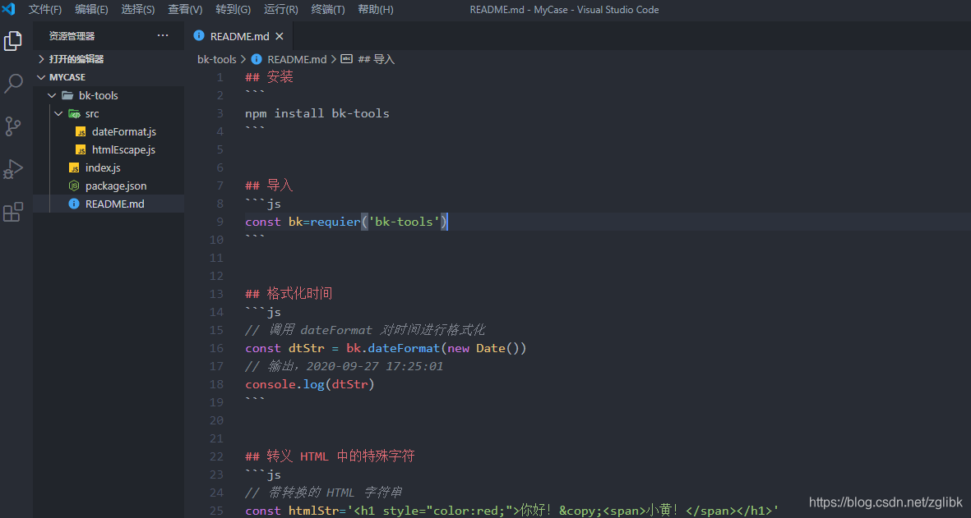Click the dateFormat comment on line 15
This screenshot has height=518, width=971.
click(x=365, y=330)
